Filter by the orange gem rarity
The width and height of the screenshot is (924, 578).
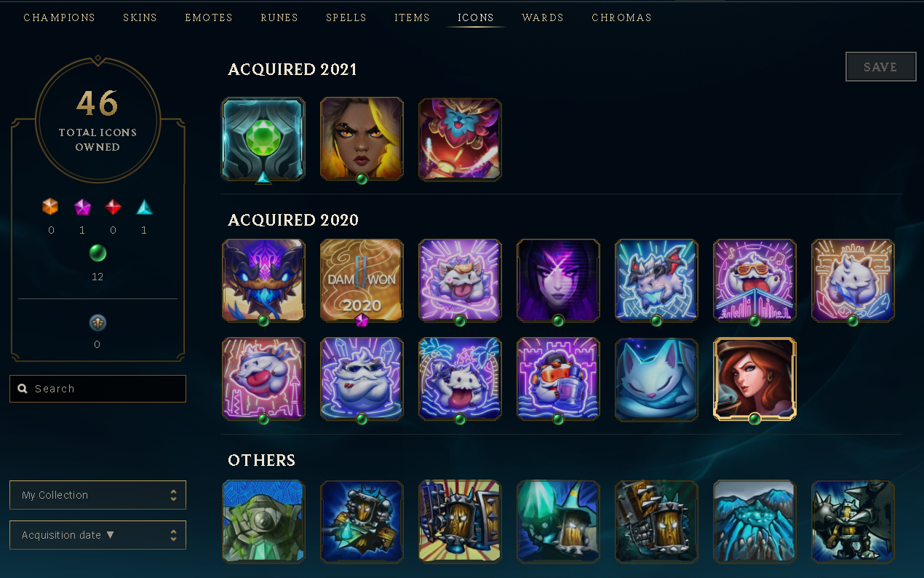[x=50, y=207]
